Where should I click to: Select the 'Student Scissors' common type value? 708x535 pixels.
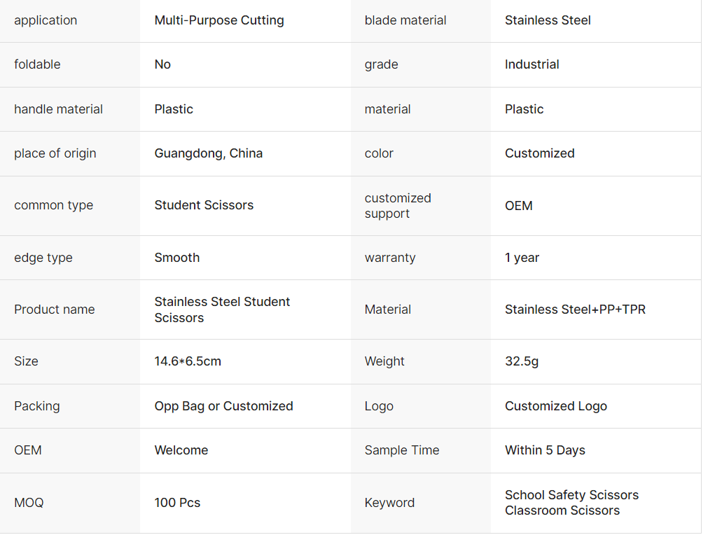coord(204,205)
